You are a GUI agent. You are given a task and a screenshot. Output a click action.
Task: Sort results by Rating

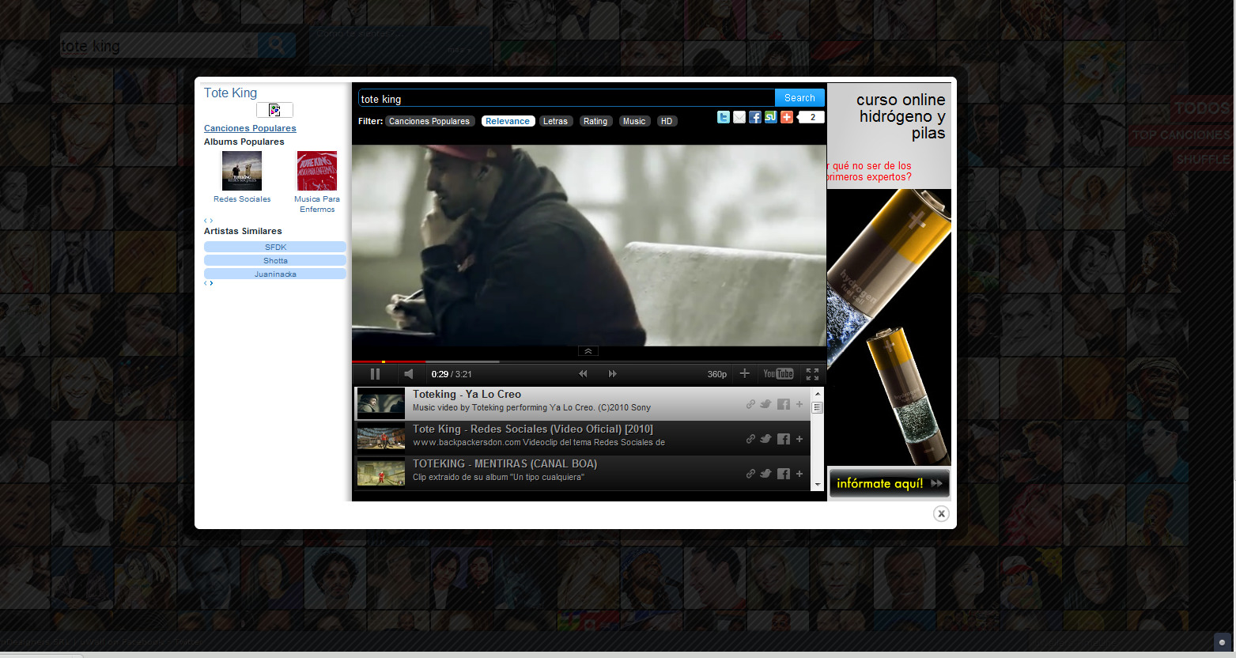coord(595,121)
